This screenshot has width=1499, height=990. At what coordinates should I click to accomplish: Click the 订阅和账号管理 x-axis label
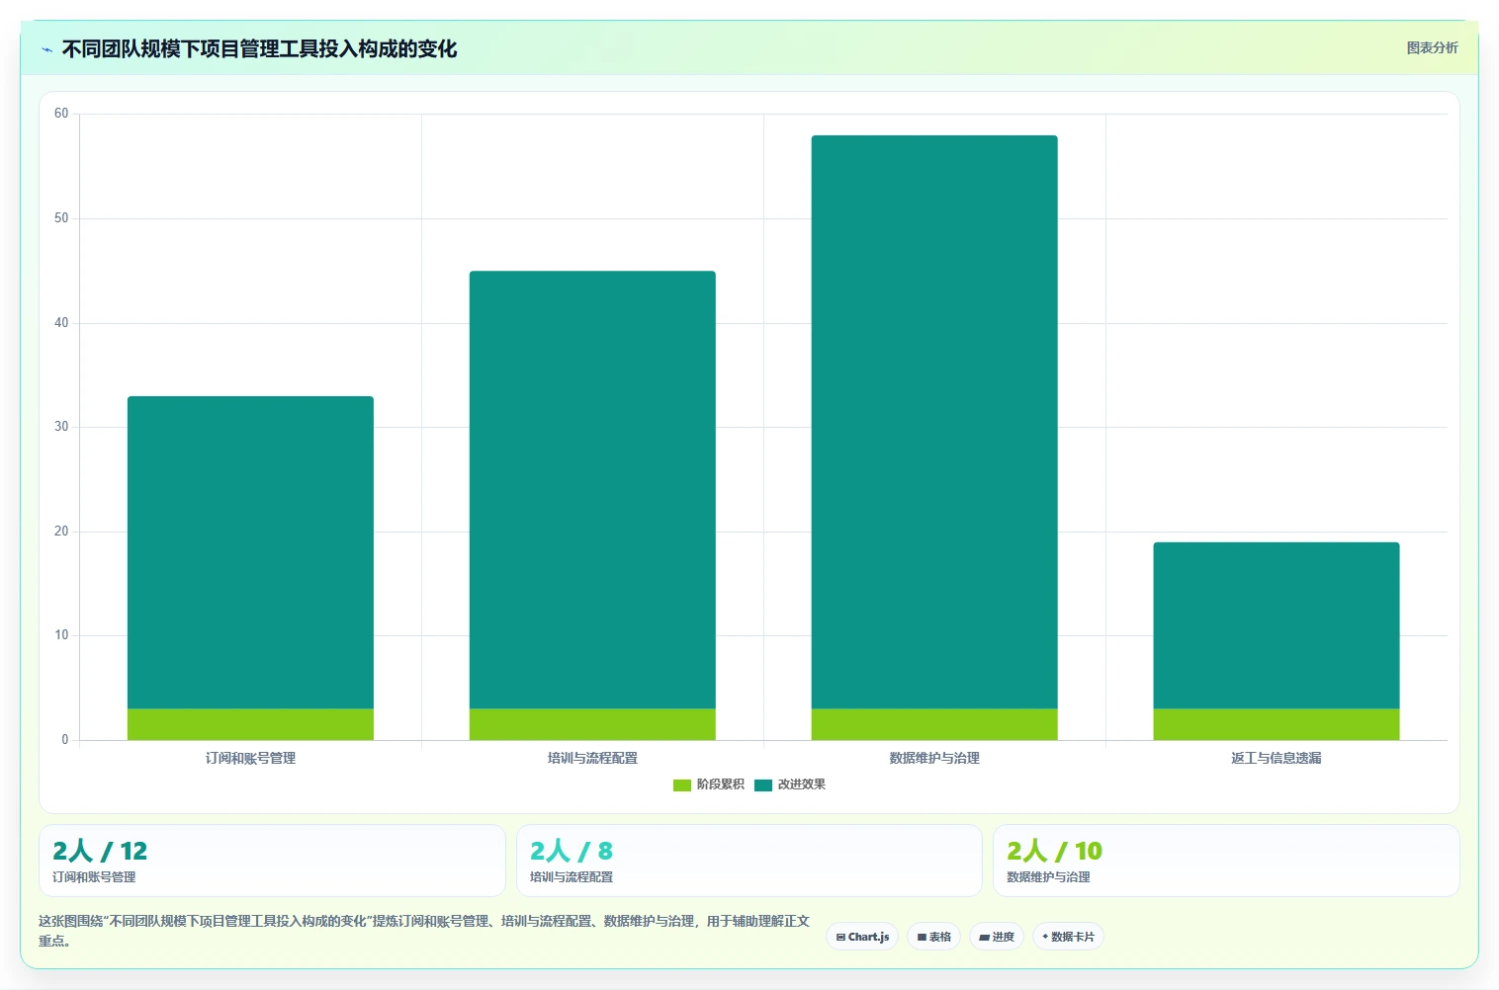pyautogui.click(x=250, y=758)
